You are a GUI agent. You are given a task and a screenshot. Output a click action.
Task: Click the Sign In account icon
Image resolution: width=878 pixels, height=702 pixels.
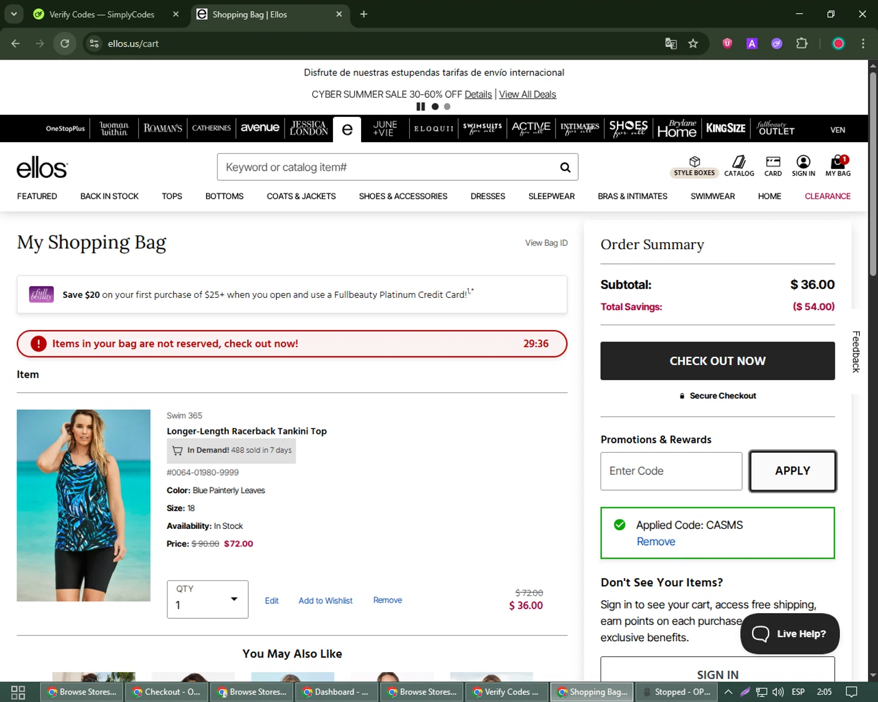coord(803,166)
